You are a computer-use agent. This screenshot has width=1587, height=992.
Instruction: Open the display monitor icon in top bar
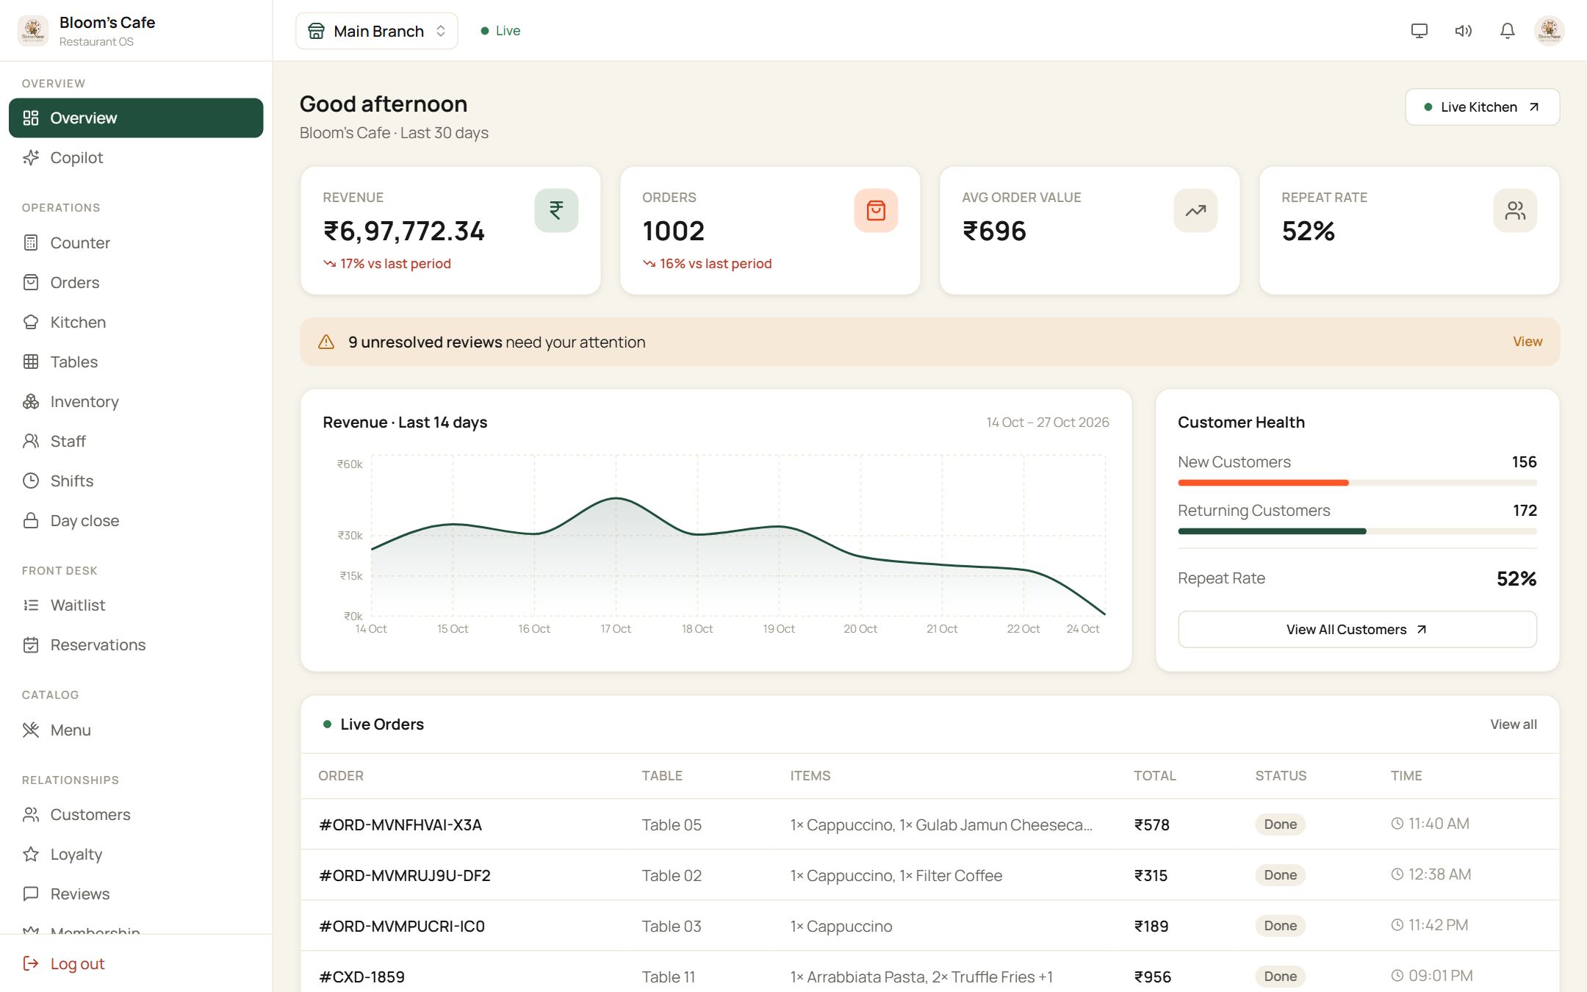[1419, 31]
